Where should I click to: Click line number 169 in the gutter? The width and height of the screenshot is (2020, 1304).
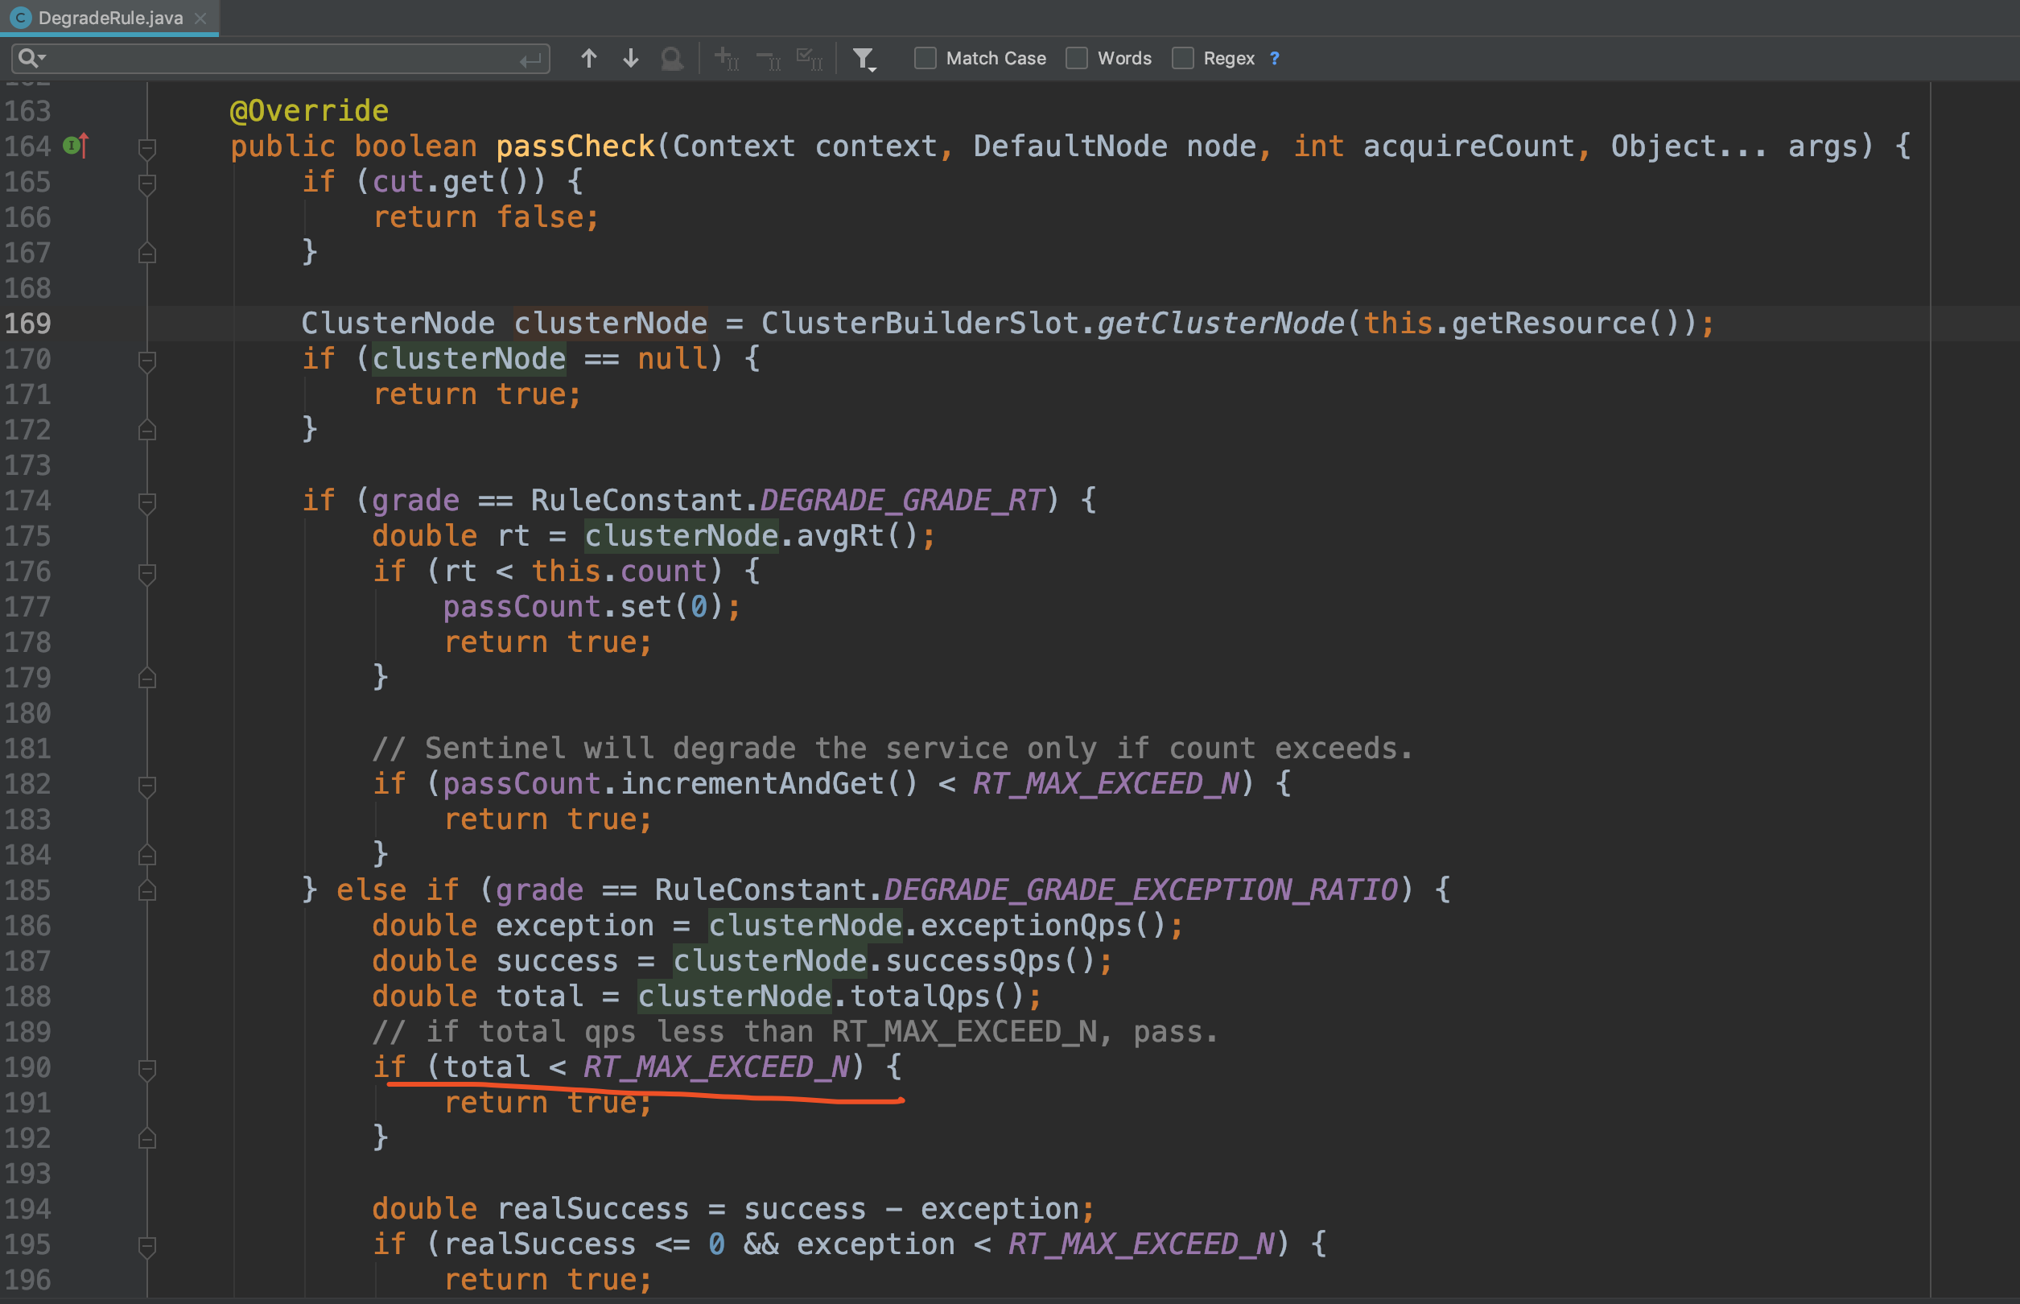pos(27,323)
